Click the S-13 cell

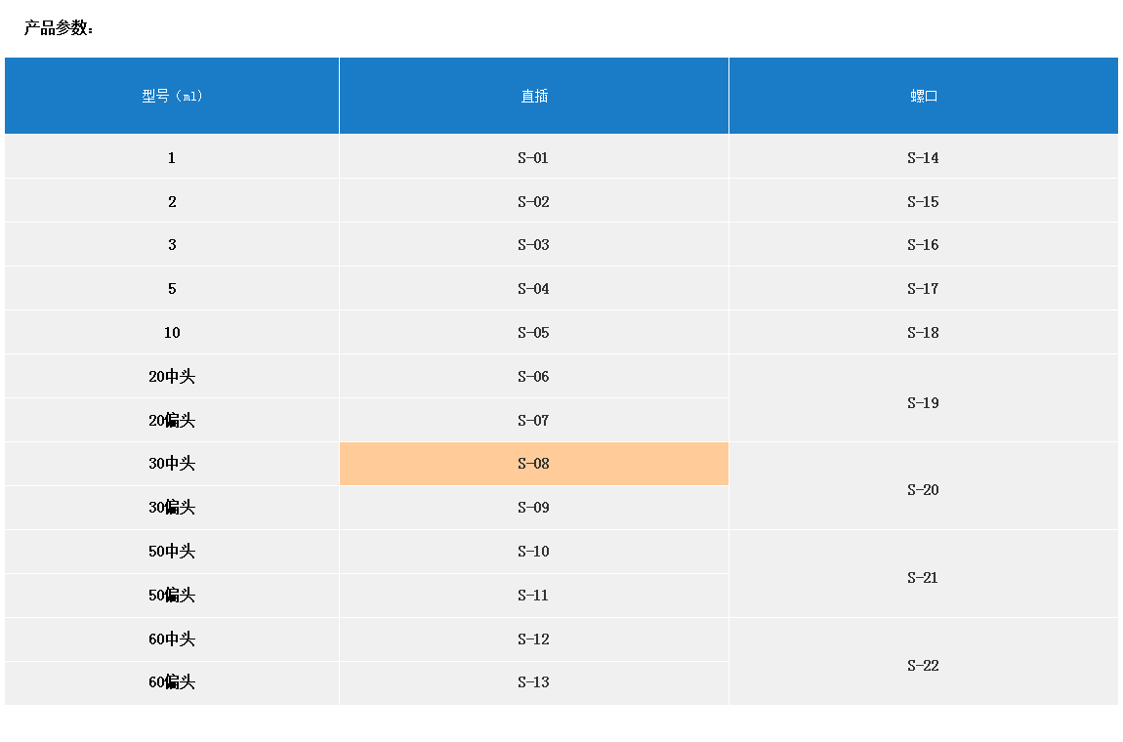click(533, 682)
